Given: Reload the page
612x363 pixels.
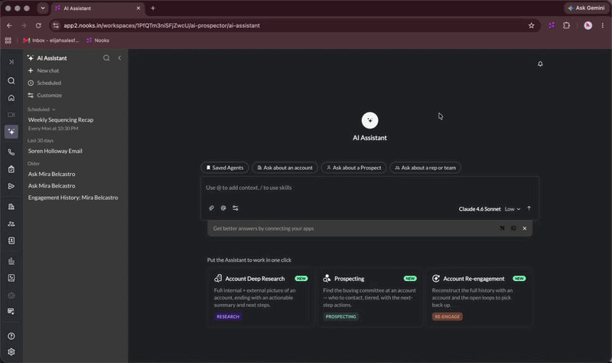Looking at the screenshot, I should tap(38, 25).
